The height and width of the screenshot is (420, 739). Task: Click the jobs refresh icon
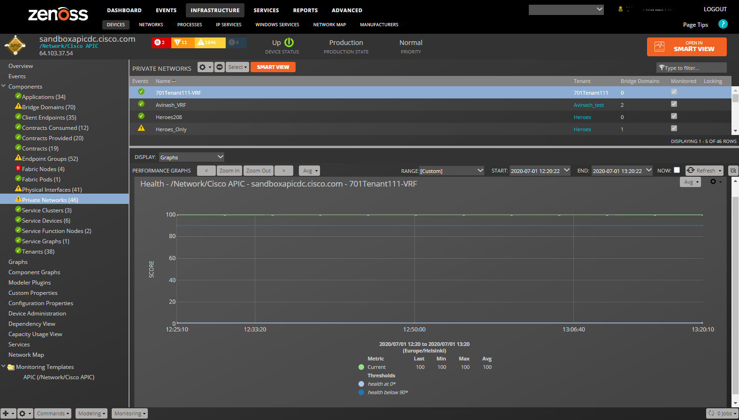click(x=712, y=413)
